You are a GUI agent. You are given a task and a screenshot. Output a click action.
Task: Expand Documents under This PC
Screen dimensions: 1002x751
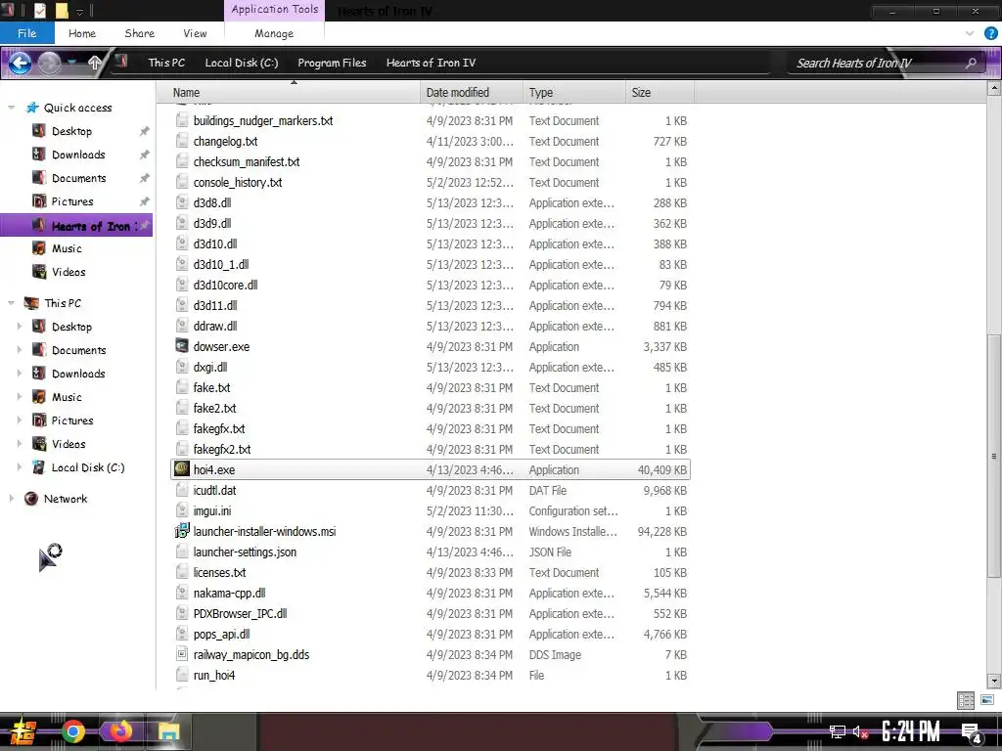[x=20, y=350]
